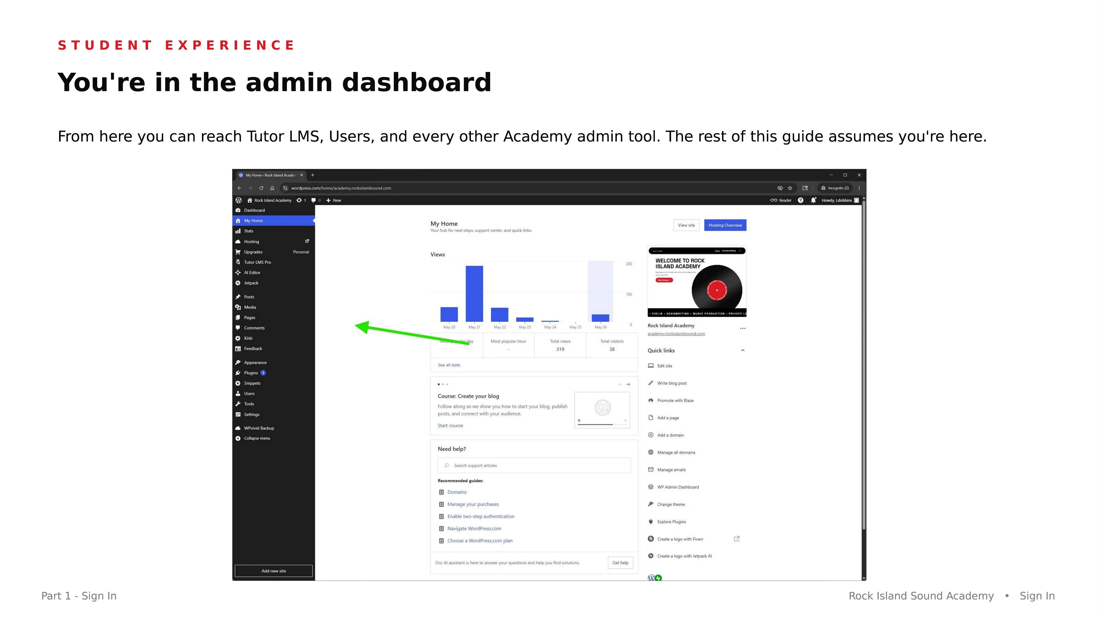Open WPvivid Backup in the sidebar
The width and height of the screenshot is (1099, 618).
coord(274,428)
